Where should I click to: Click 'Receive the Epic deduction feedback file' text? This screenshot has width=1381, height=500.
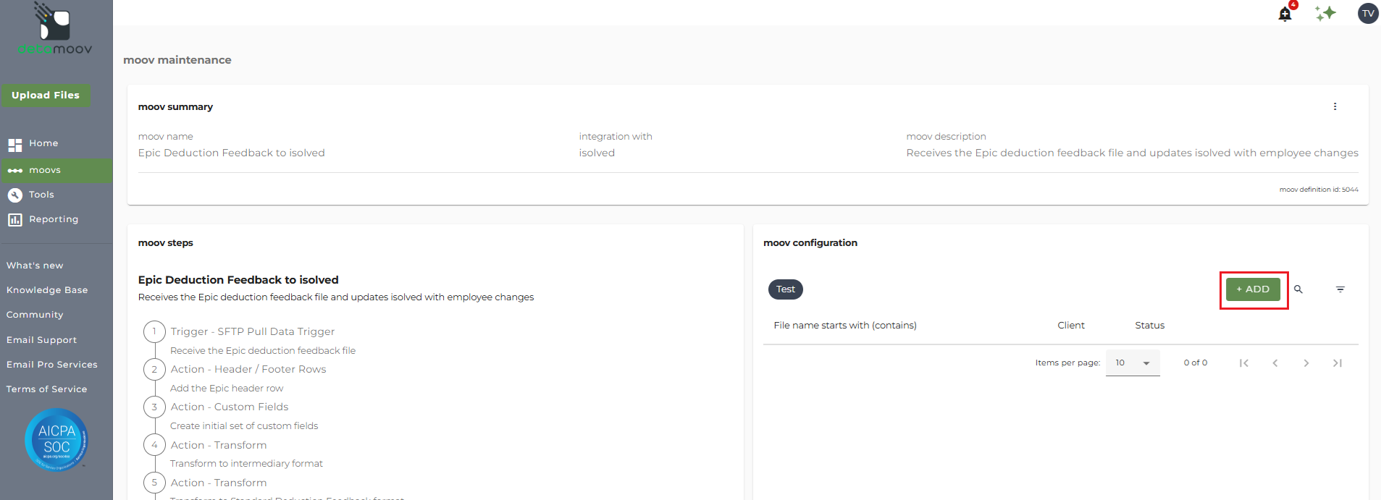263,351
